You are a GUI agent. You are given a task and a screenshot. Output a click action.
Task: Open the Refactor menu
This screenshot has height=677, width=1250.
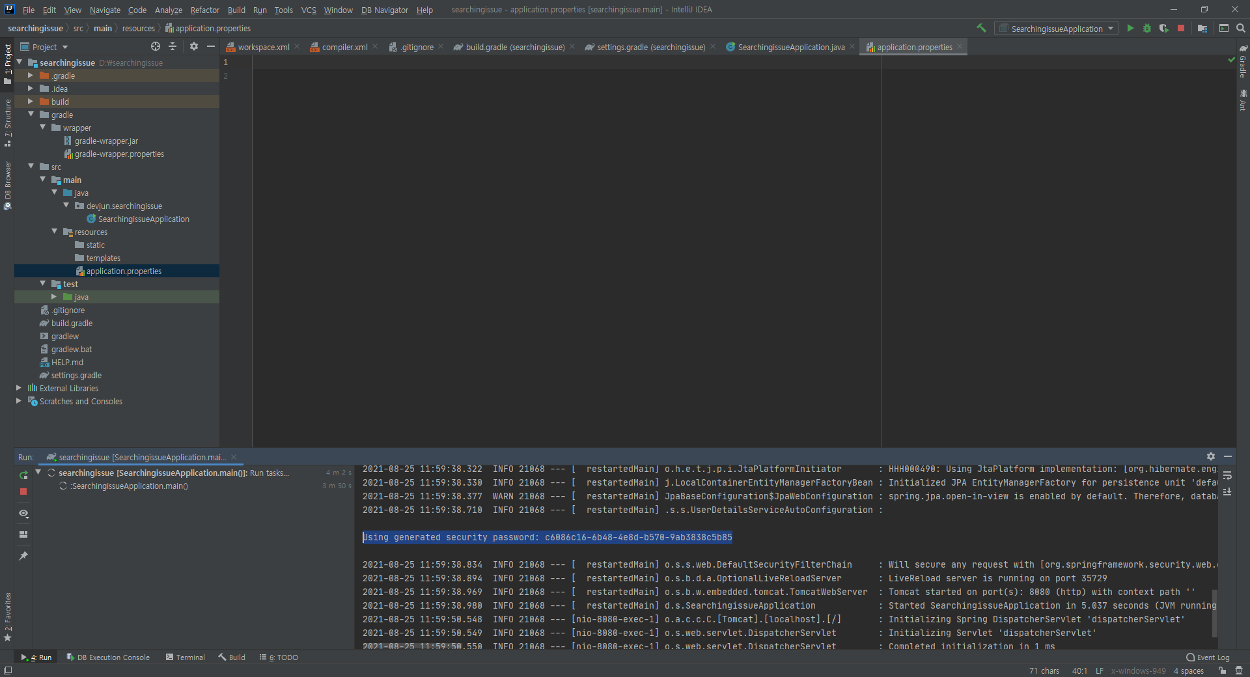click(204, 10)
